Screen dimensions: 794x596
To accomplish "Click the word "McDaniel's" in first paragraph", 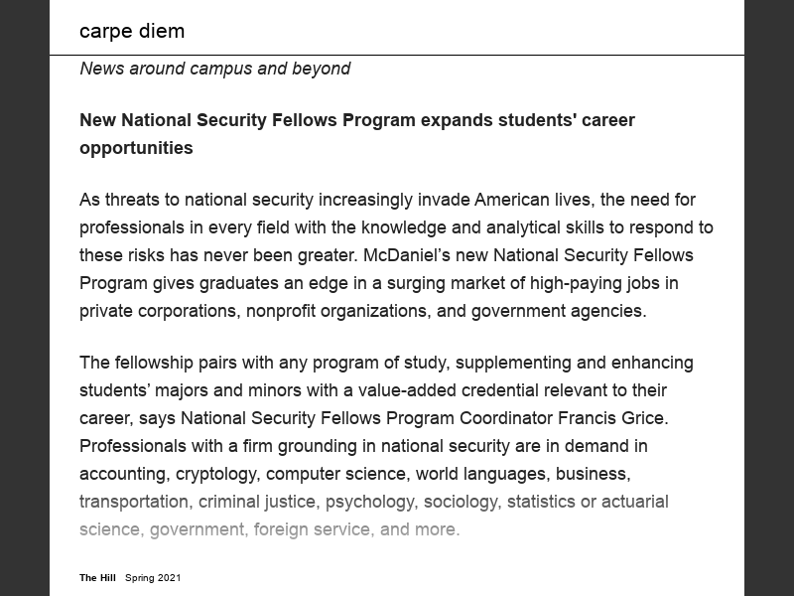I will (x=405, y=255).
